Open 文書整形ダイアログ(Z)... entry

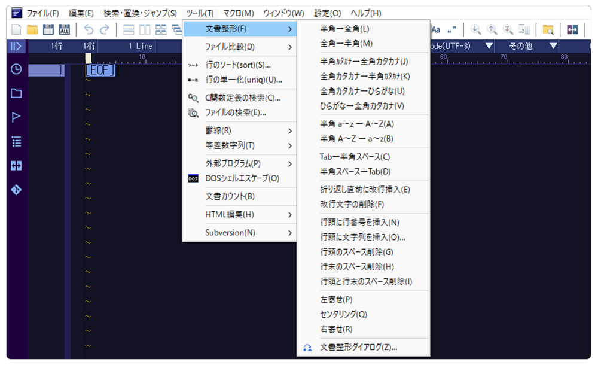[x=359, y=347]
